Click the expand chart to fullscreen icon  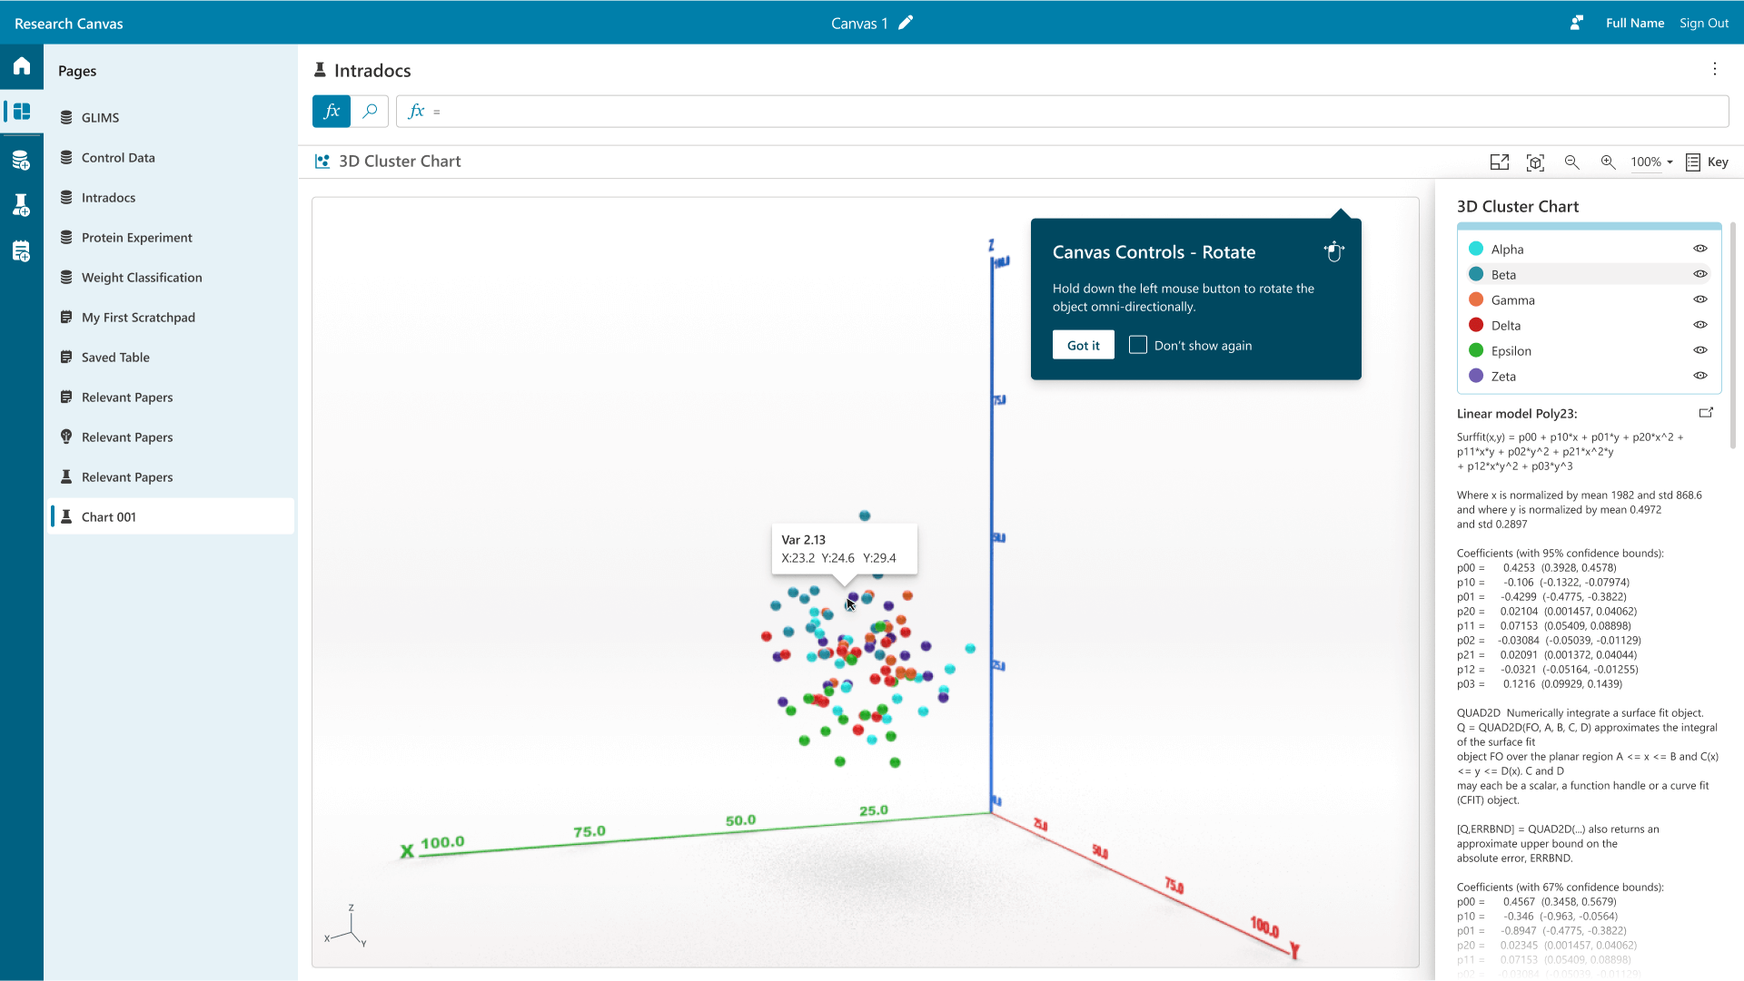pos(1499,162)
